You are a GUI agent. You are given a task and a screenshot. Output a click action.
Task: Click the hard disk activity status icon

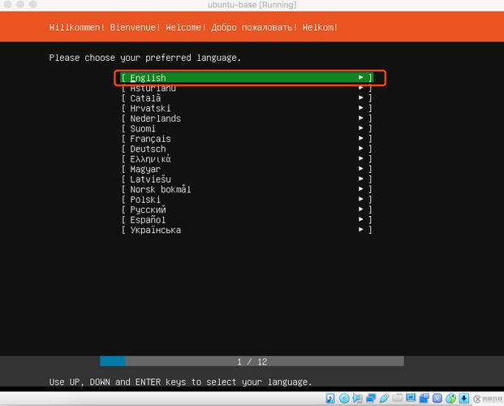330,399
